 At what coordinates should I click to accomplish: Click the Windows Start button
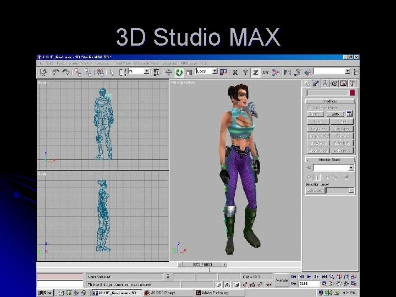pyautogui.click(x=46, y=293)
